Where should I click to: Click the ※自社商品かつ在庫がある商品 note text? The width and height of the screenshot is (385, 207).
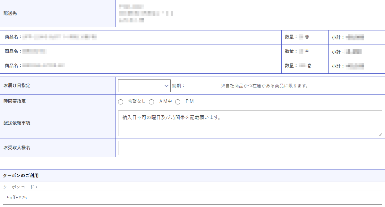(264, 86)
